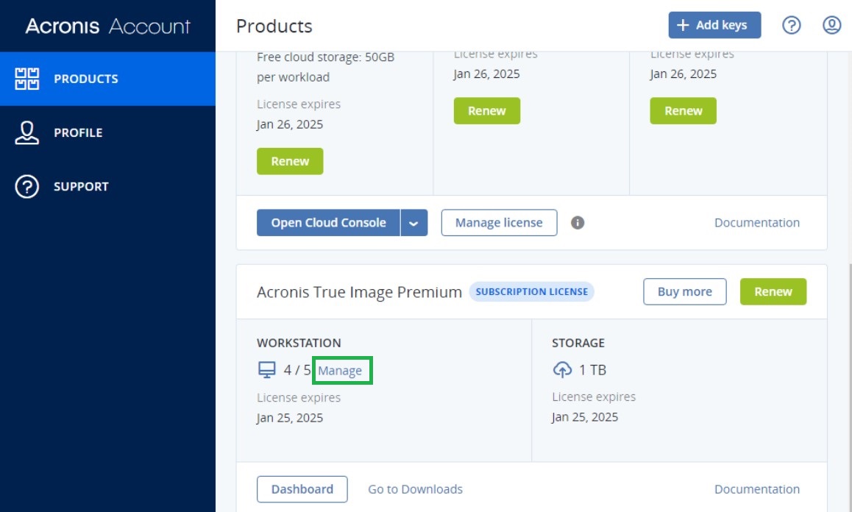Image resolution: width=852 pixels, height=512 pixels.
Task: Click the info icon beside Manage license
Action: coord(578,222)
